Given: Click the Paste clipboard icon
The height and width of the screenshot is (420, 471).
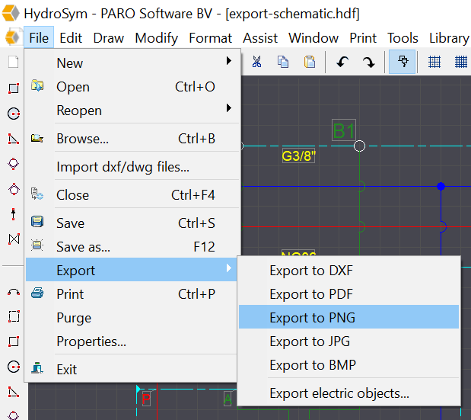Looking at the screenshot, I should point(310,62).
